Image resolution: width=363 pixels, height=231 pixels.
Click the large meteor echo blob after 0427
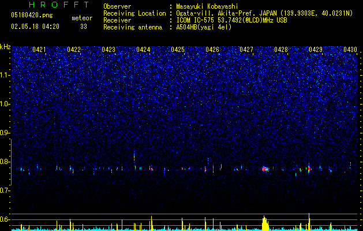pyautogui.click(x=265, y=169)
